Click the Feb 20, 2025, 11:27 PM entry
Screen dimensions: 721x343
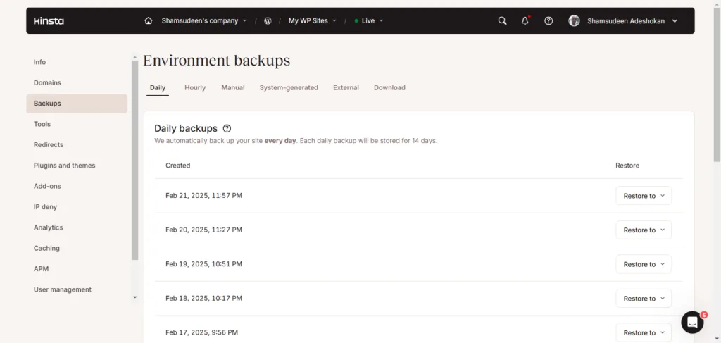pyautogui.click(x=203, y=230)
